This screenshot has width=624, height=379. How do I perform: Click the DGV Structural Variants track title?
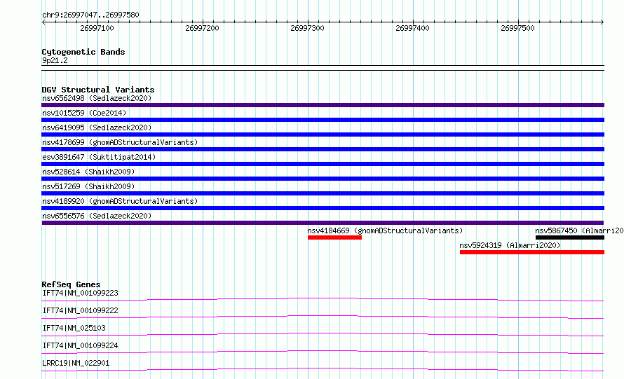tap(98, 90)
